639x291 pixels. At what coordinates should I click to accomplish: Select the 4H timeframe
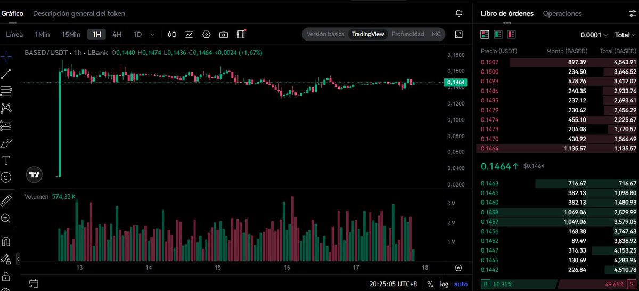coord(117,34)
